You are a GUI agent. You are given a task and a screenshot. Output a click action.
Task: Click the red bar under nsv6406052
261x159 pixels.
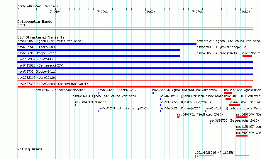[234, 105]
